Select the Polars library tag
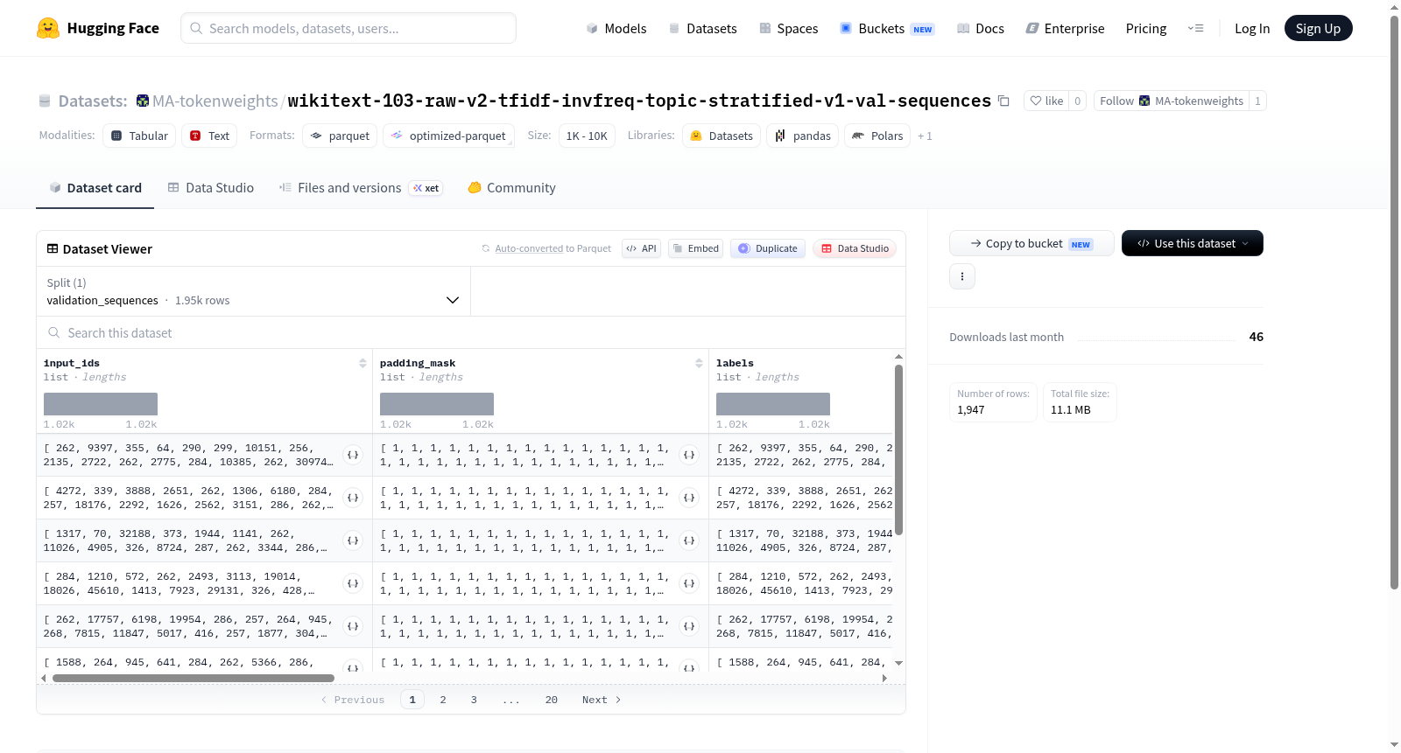 (x=877, y=136)
